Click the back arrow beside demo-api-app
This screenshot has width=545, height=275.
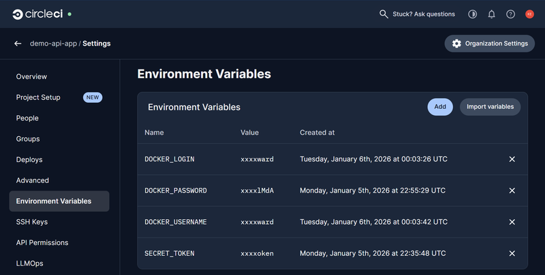tap(18, 44)
